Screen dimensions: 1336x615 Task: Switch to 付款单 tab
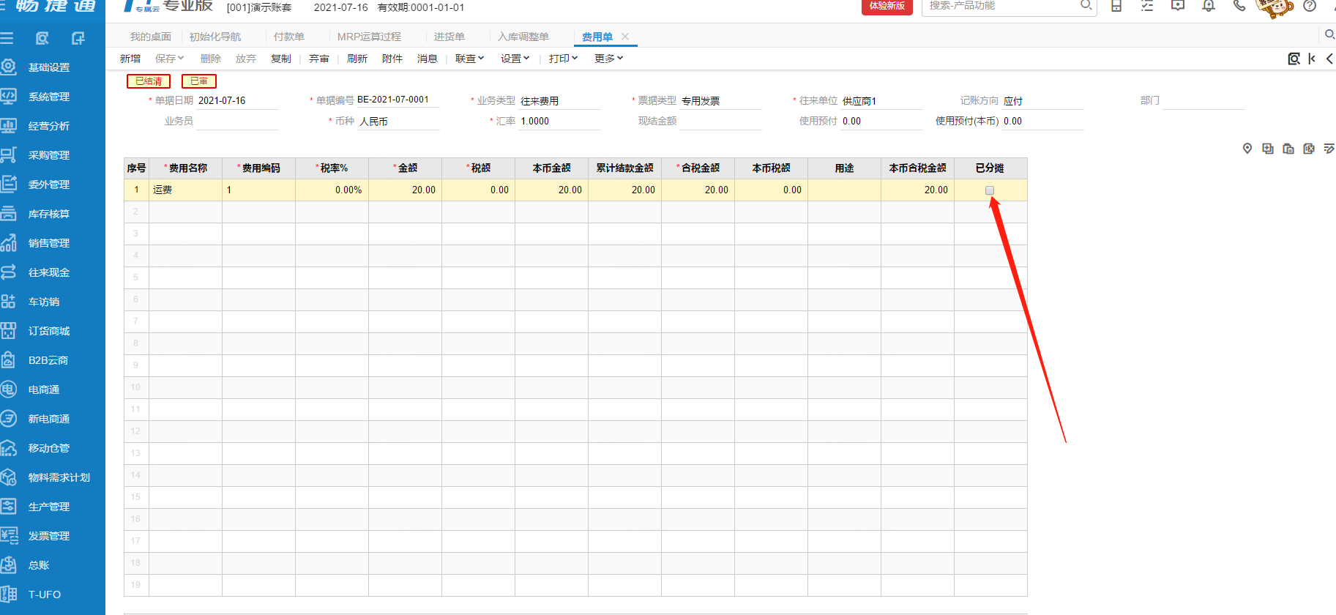(x=289, y=37)
